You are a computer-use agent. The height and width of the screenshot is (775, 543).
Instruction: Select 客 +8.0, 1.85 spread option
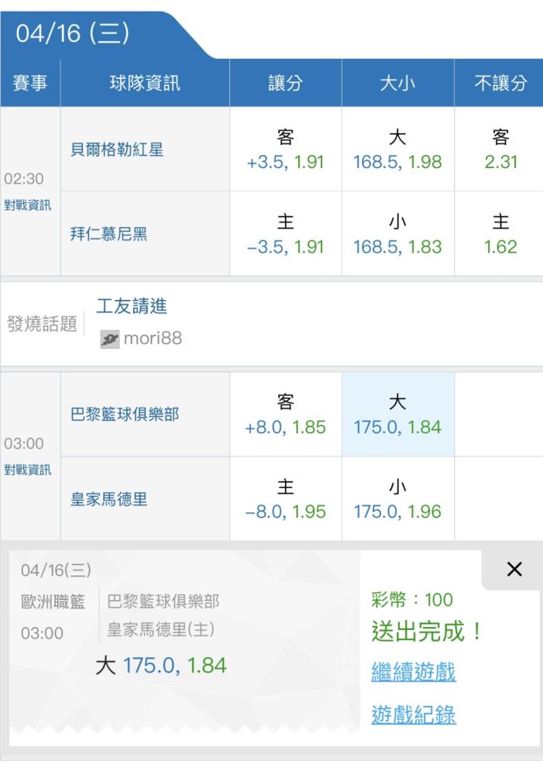pos(286,414)
